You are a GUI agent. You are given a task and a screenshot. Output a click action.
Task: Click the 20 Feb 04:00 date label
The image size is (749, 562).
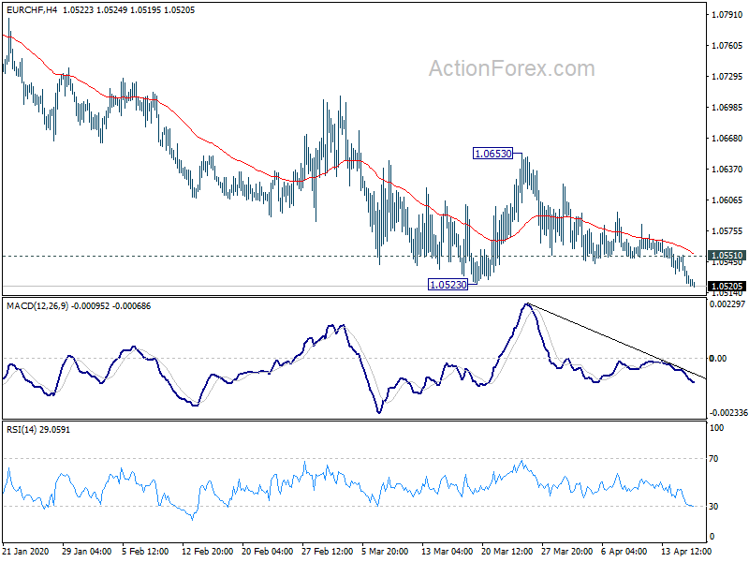click(268, 551)
